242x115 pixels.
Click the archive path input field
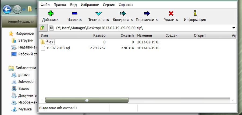(142, 28)
